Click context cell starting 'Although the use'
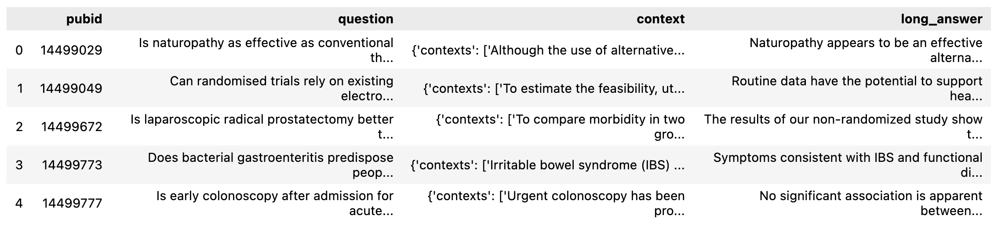The width and height of the screenshot is (1005, 234). click(x=548, y=50)
